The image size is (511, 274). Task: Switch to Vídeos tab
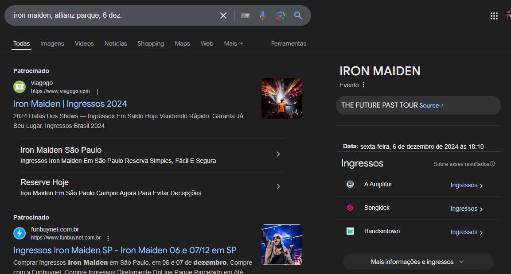click(x=84, y=44)
